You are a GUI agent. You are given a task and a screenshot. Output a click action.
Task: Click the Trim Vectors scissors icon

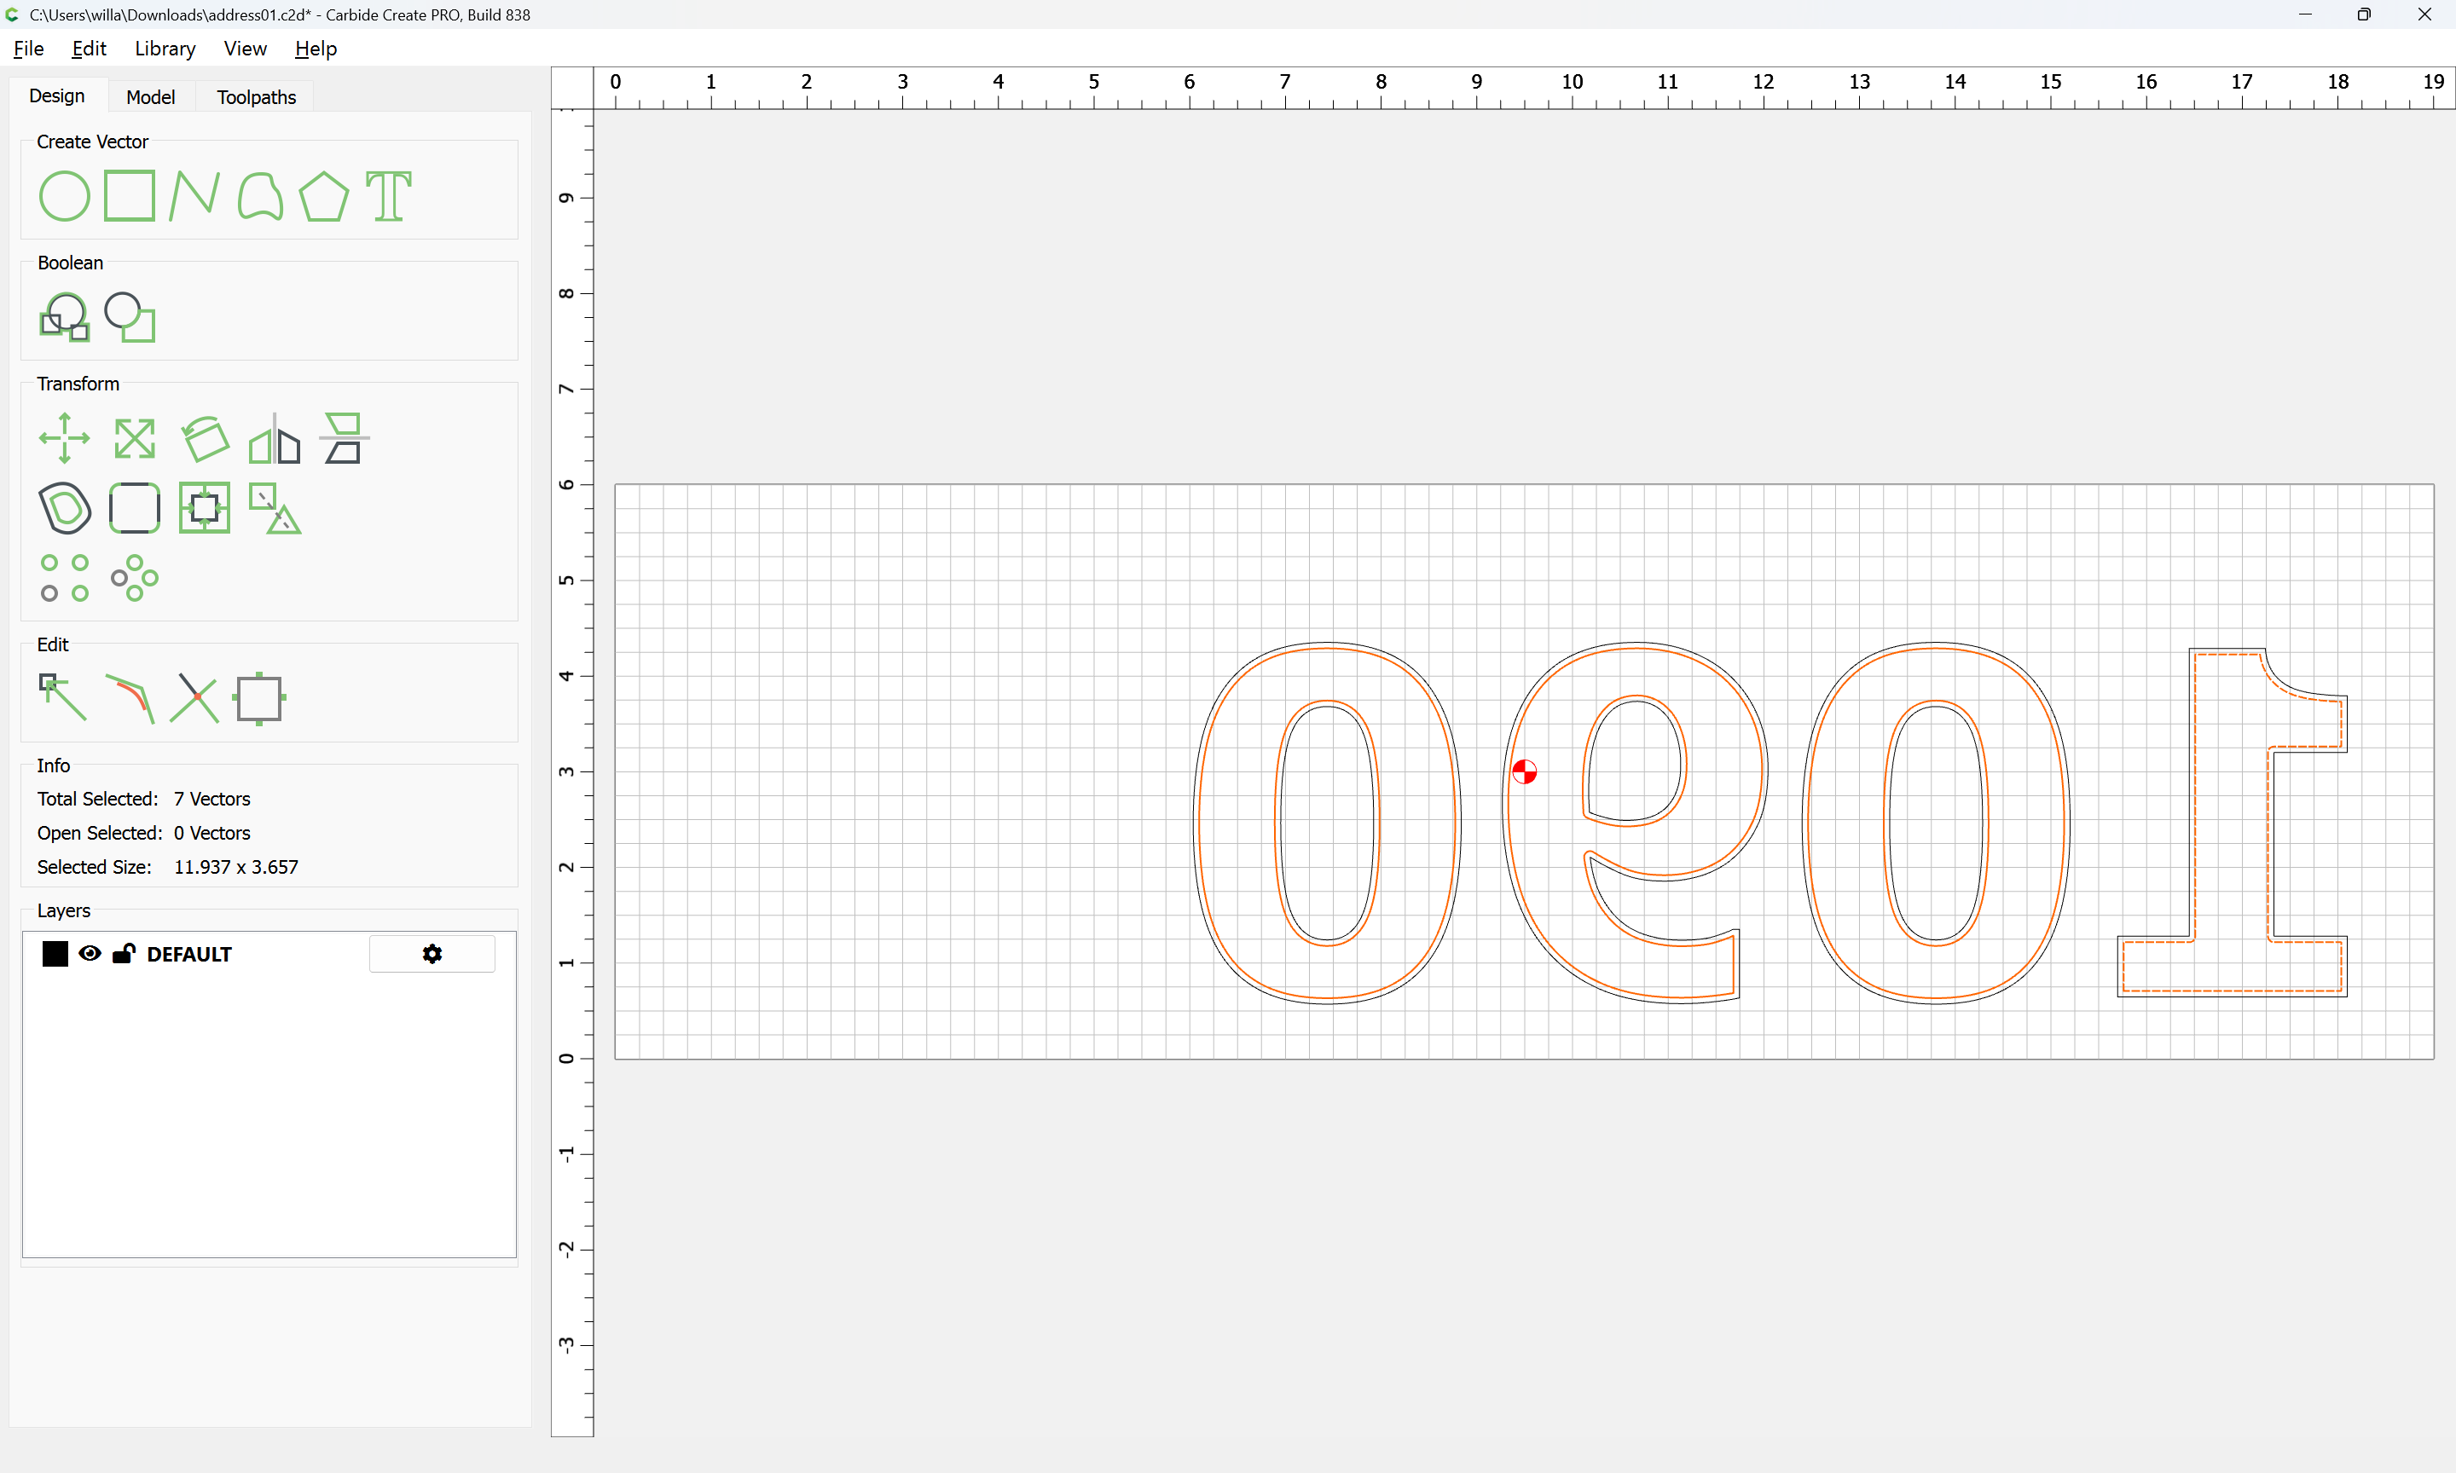pyautogui.click(x=194, y=698)
